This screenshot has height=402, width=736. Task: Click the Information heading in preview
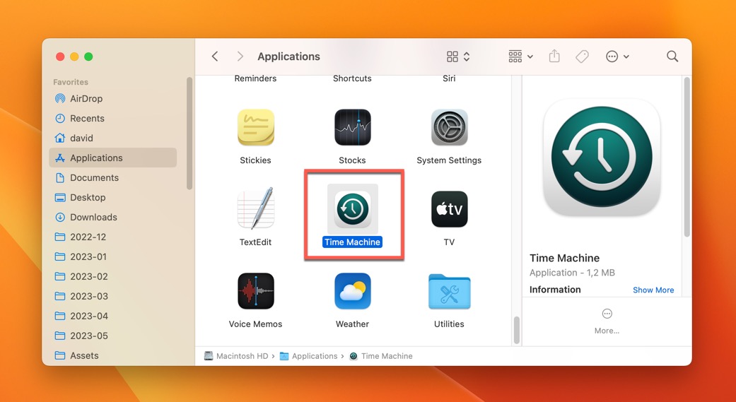pyautogui.click(x=555, y=290)
